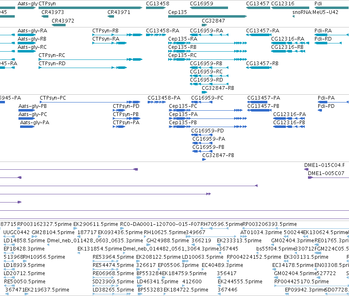
Task: Open transcript CG32847-RB
Action: (204, 92)
